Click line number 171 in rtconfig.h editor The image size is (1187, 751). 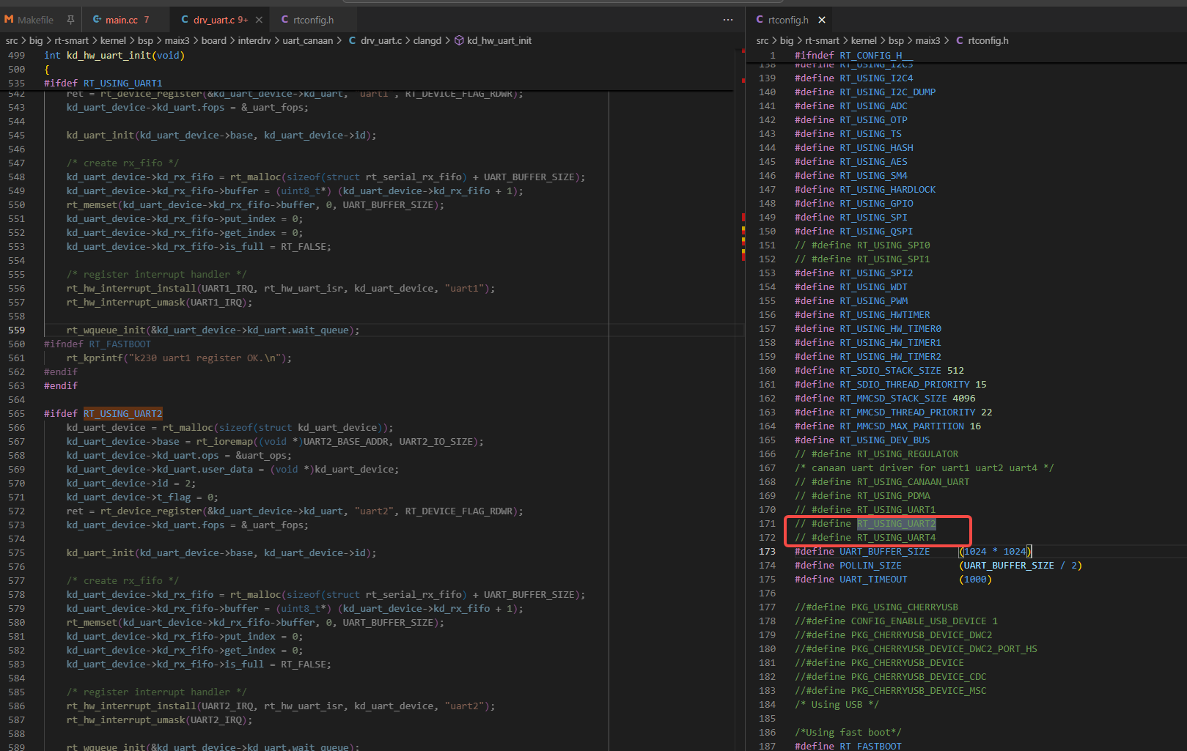point(767,523)
